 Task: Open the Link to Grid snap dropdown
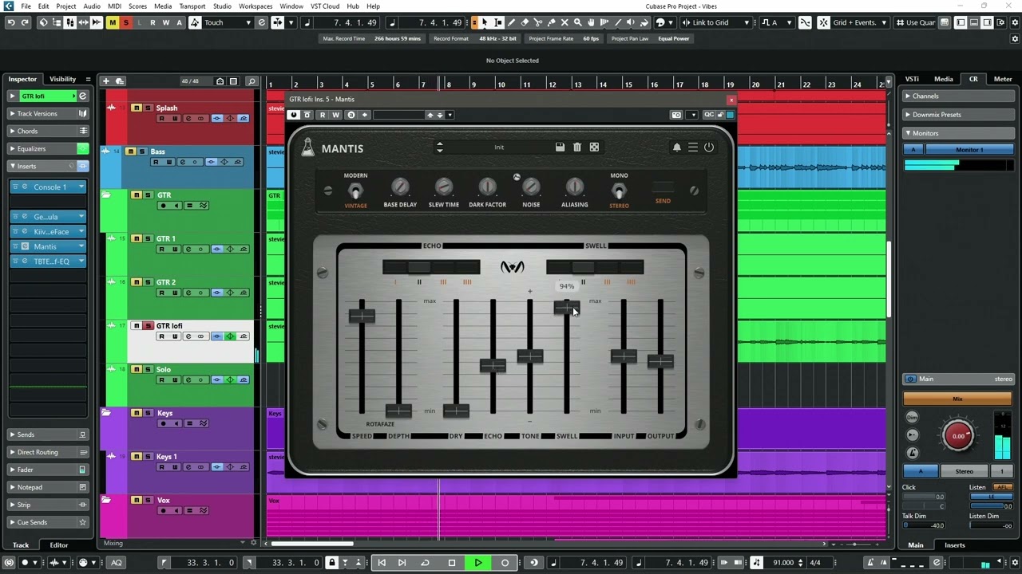[716, 22]
